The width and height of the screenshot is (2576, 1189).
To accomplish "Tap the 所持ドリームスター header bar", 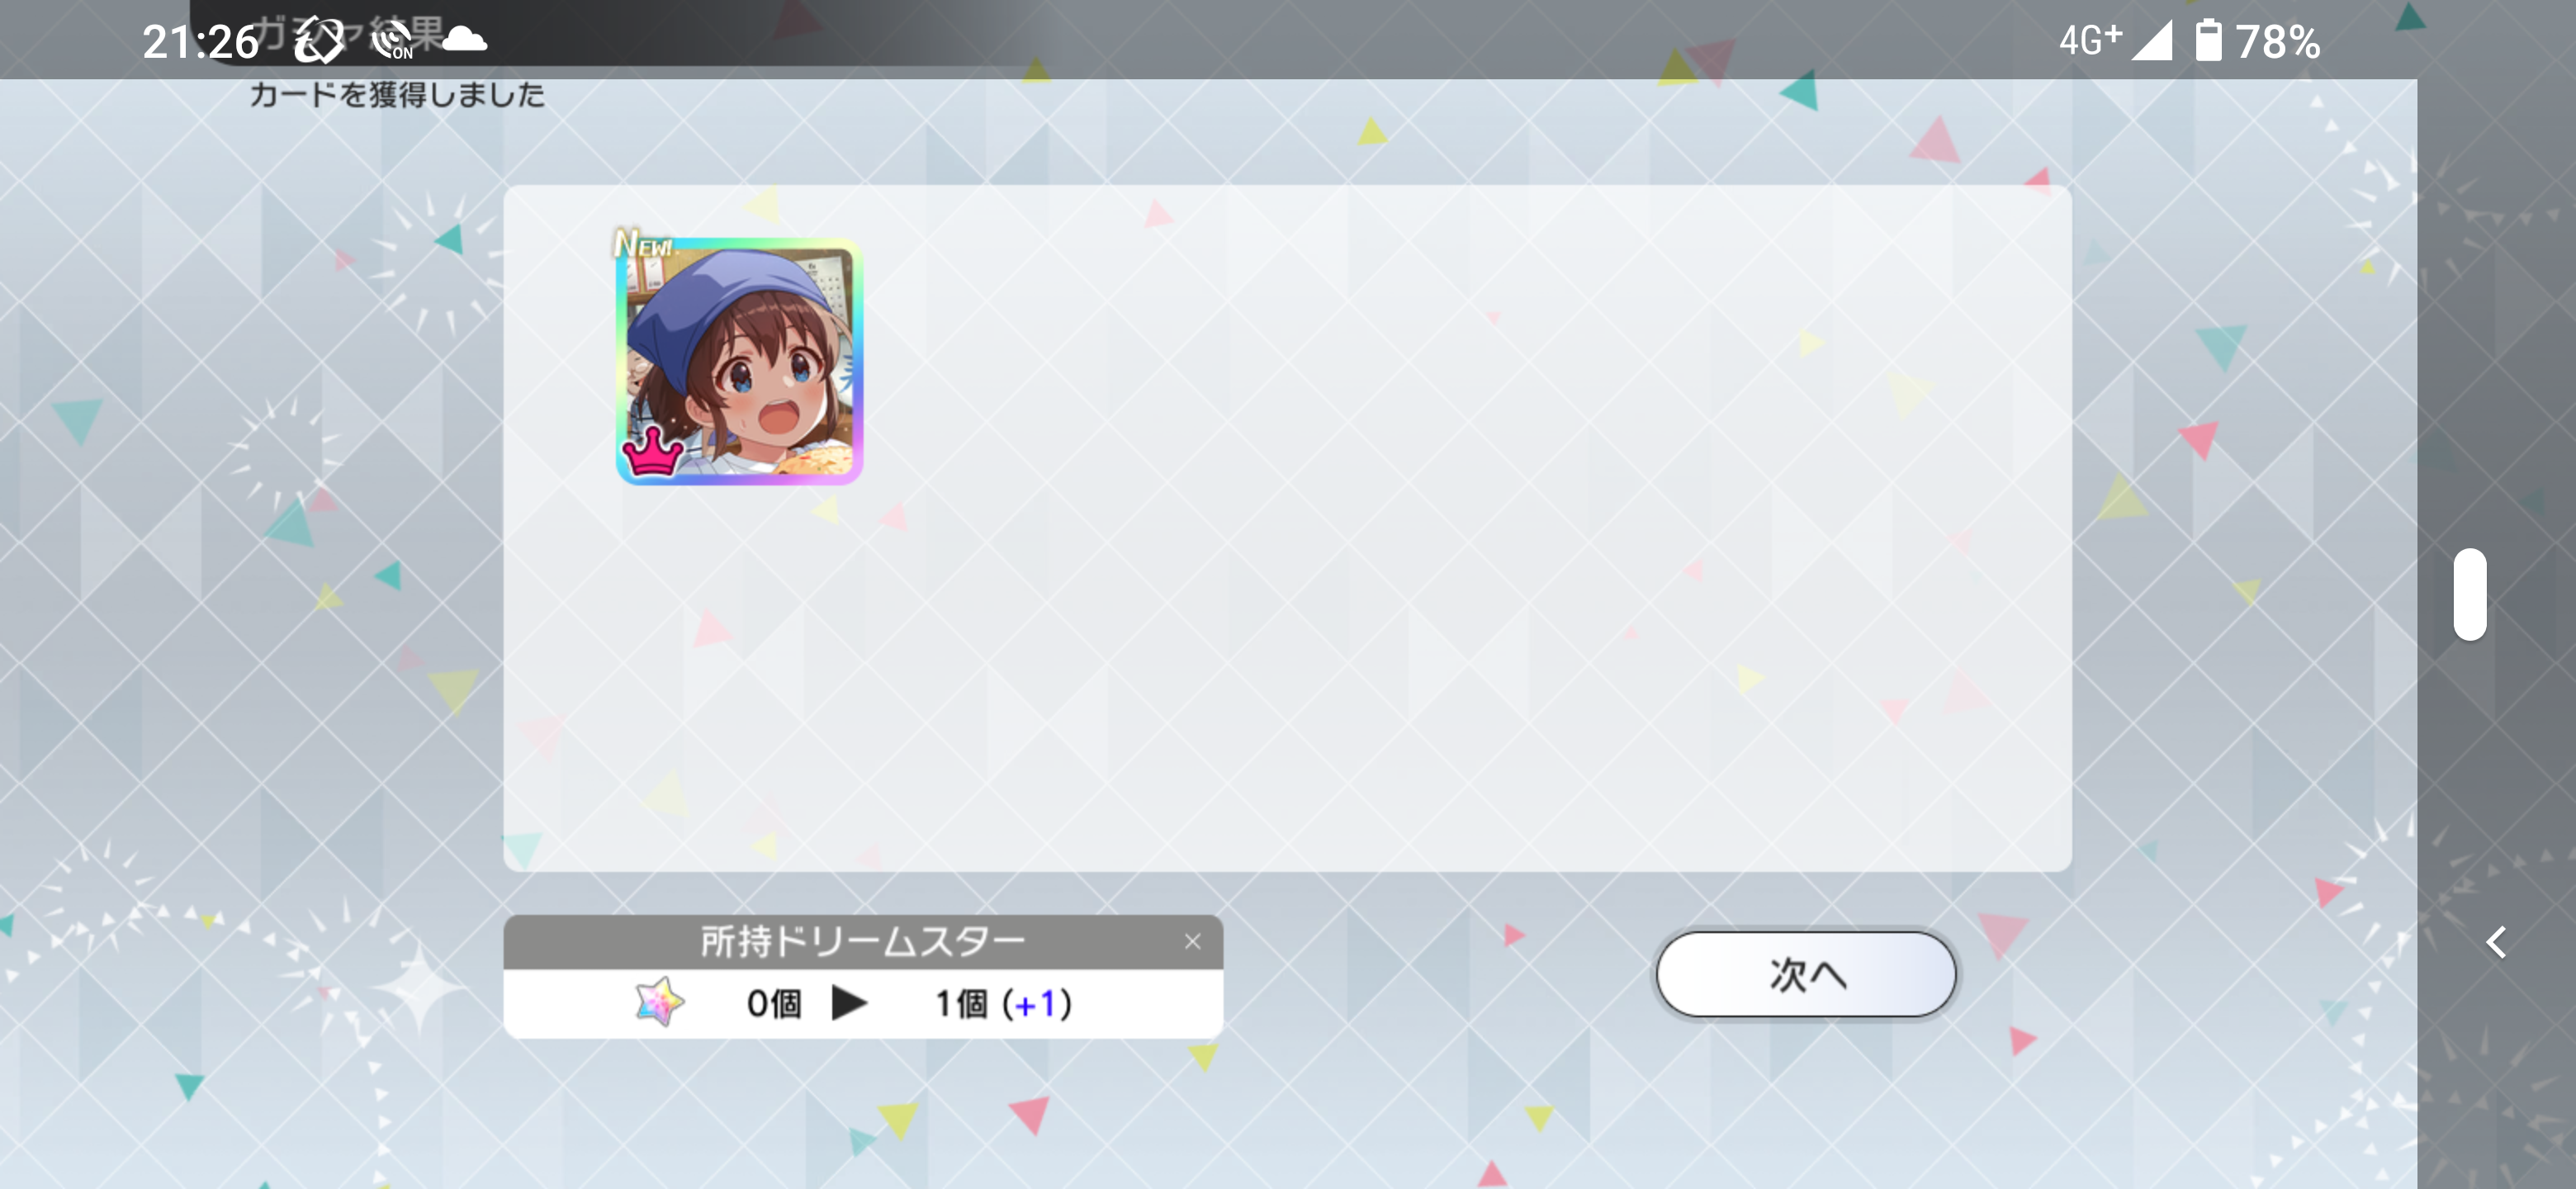I will [862, 941].
